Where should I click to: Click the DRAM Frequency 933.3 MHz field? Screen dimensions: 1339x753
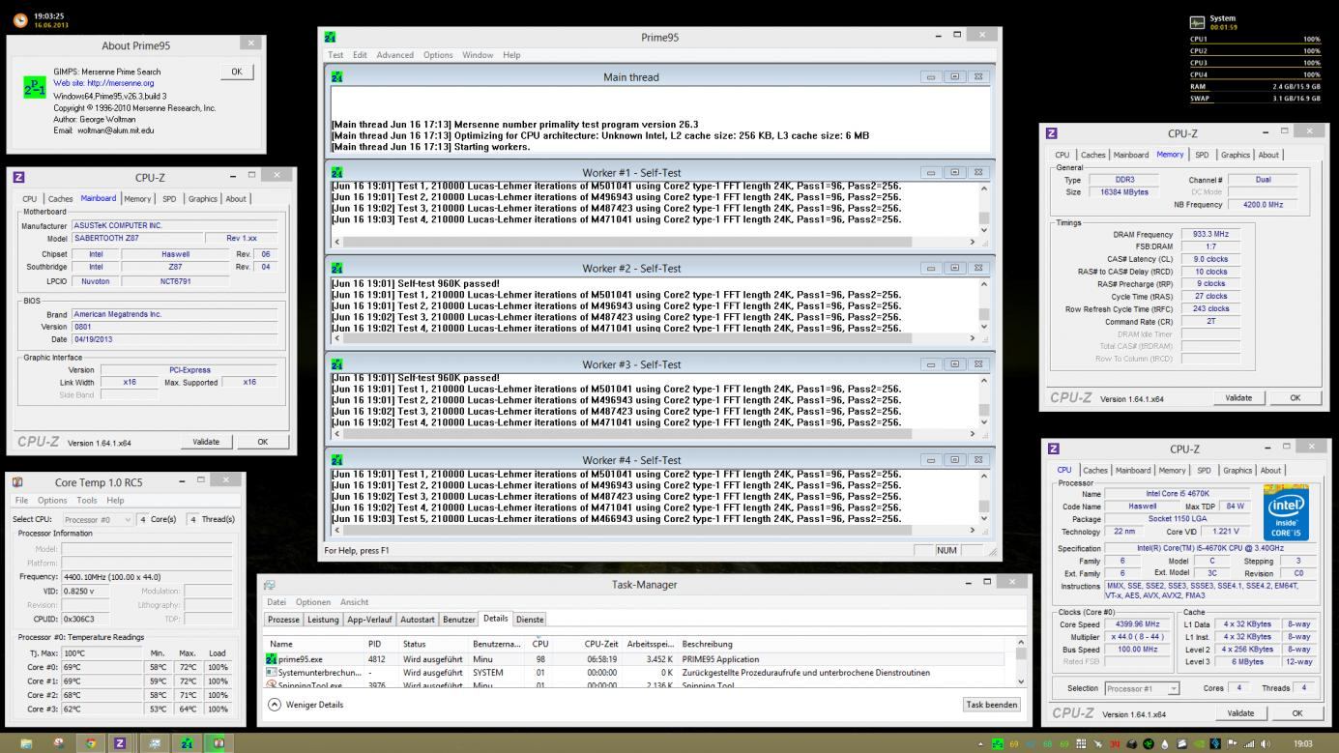click(x=1210, y=234)
